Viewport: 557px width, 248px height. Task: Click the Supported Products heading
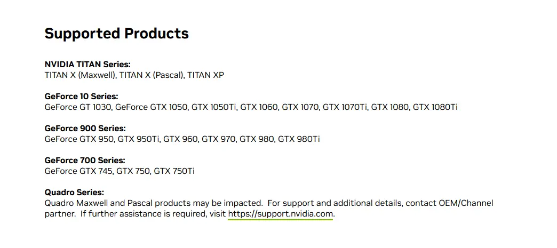(x=116, y=34)
